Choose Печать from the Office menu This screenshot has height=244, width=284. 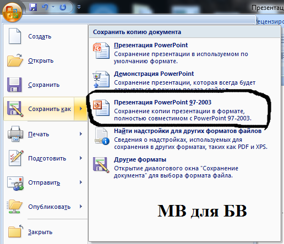tap(39, 134)
